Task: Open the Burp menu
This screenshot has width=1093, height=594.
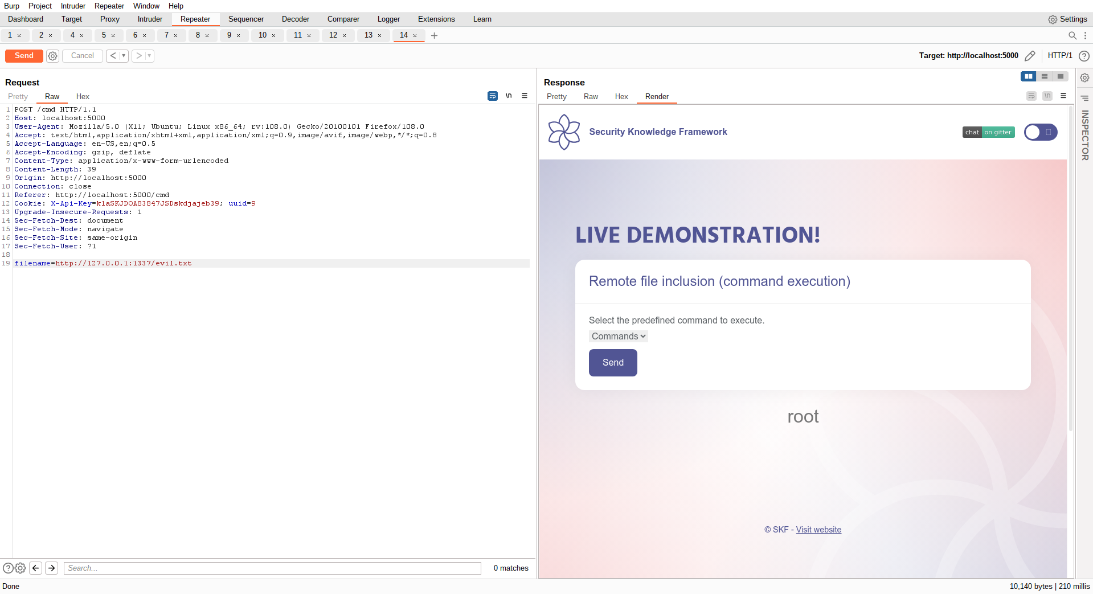Action: click(x=12, y=6)
